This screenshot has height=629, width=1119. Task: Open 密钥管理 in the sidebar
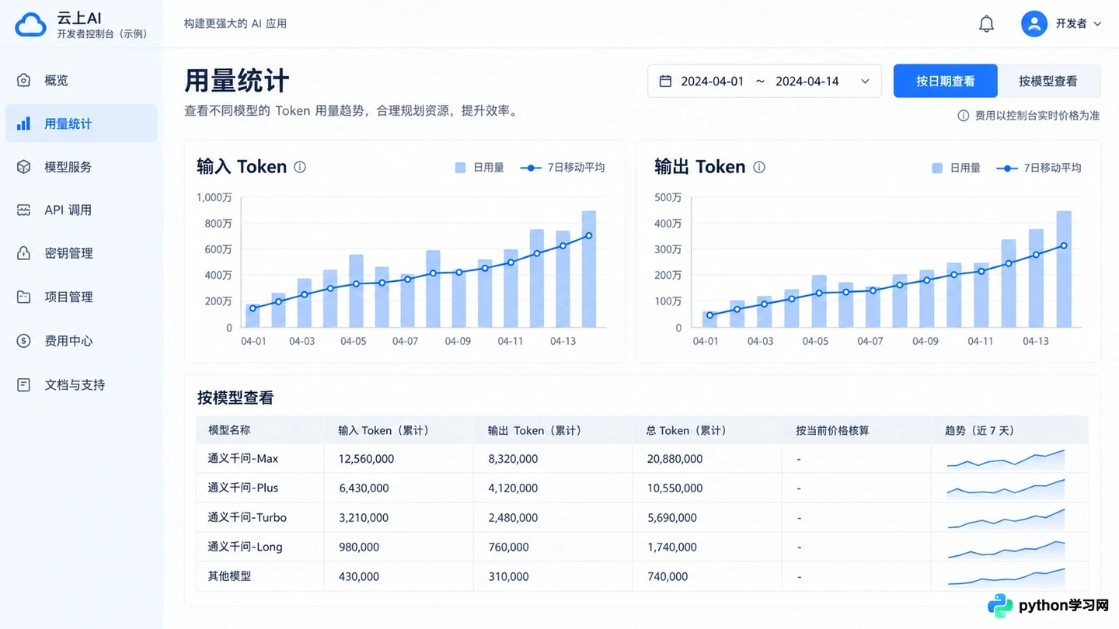pyautogui.click(x=81, y=253)
